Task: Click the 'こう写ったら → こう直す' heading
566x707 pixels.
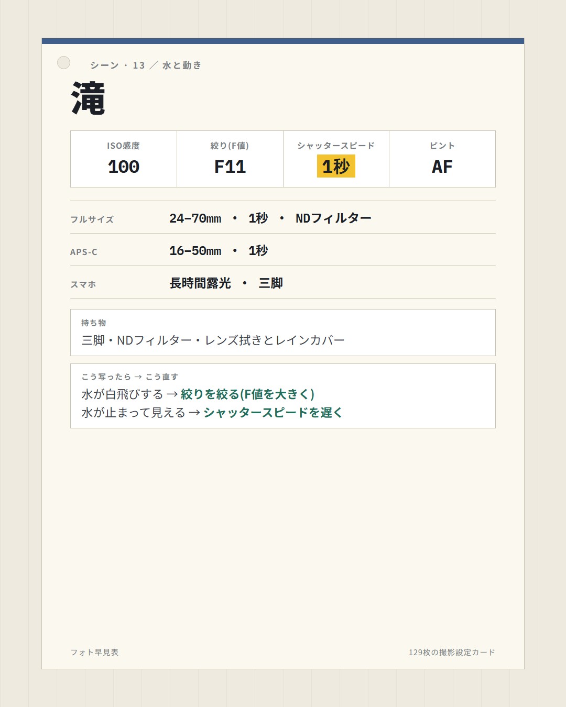Action: click(130, 377)
